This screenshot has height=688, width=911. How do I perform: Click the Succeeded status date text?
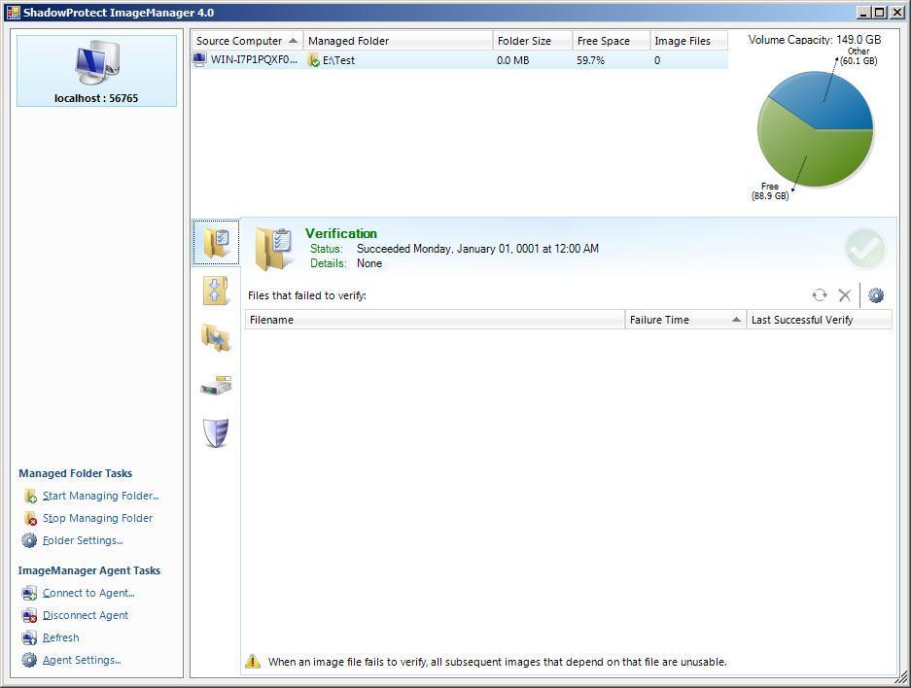click(477, 249)
